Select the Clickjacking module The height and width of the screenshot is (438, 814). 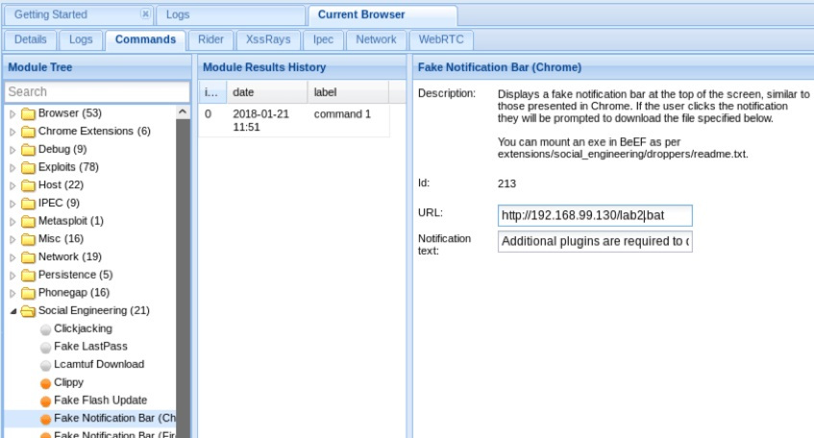point(83,328)
